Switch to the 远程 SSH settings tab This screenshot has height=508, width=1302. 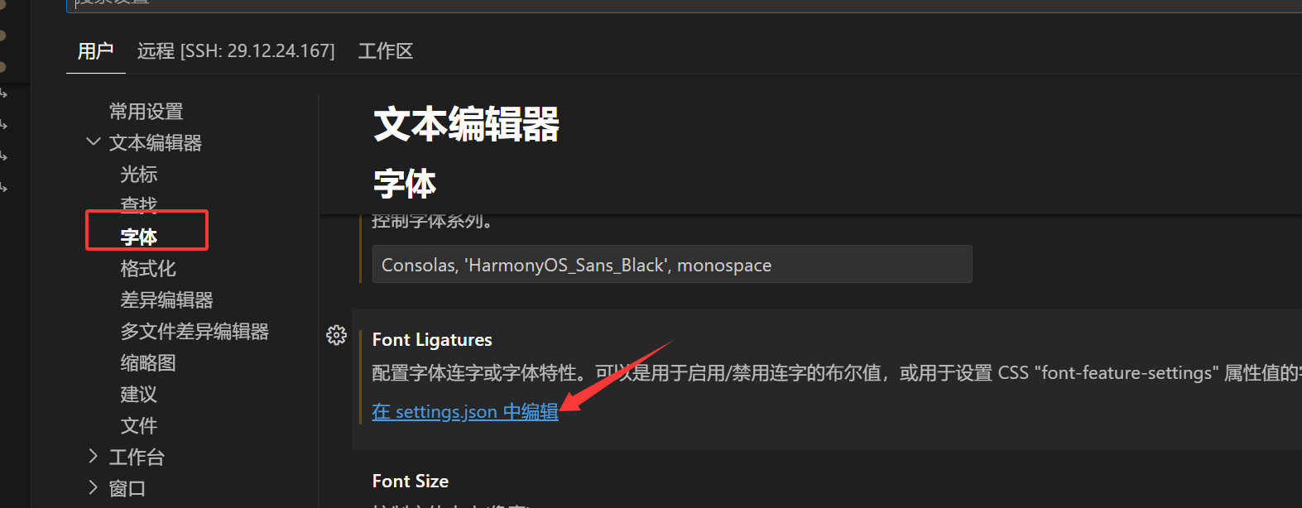236,51
